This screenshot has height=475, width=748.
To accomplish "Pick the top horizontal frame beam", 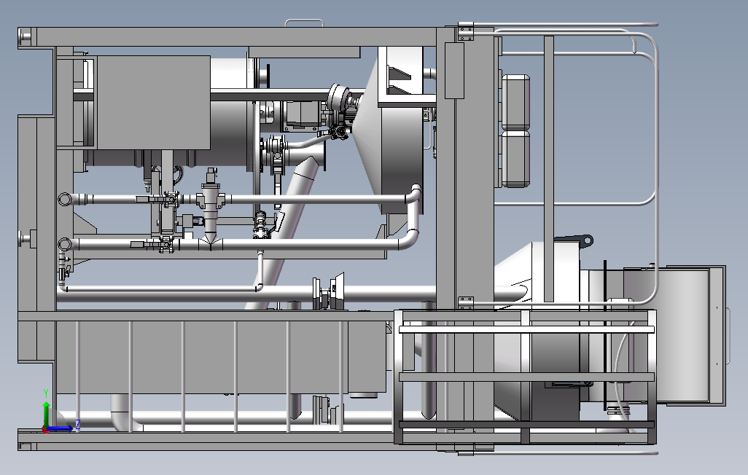I will 236,36.
